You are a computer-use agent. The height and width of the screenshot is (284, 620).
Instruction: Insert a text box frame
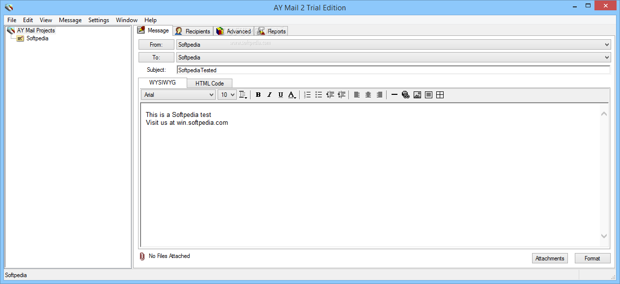[428, 95]
